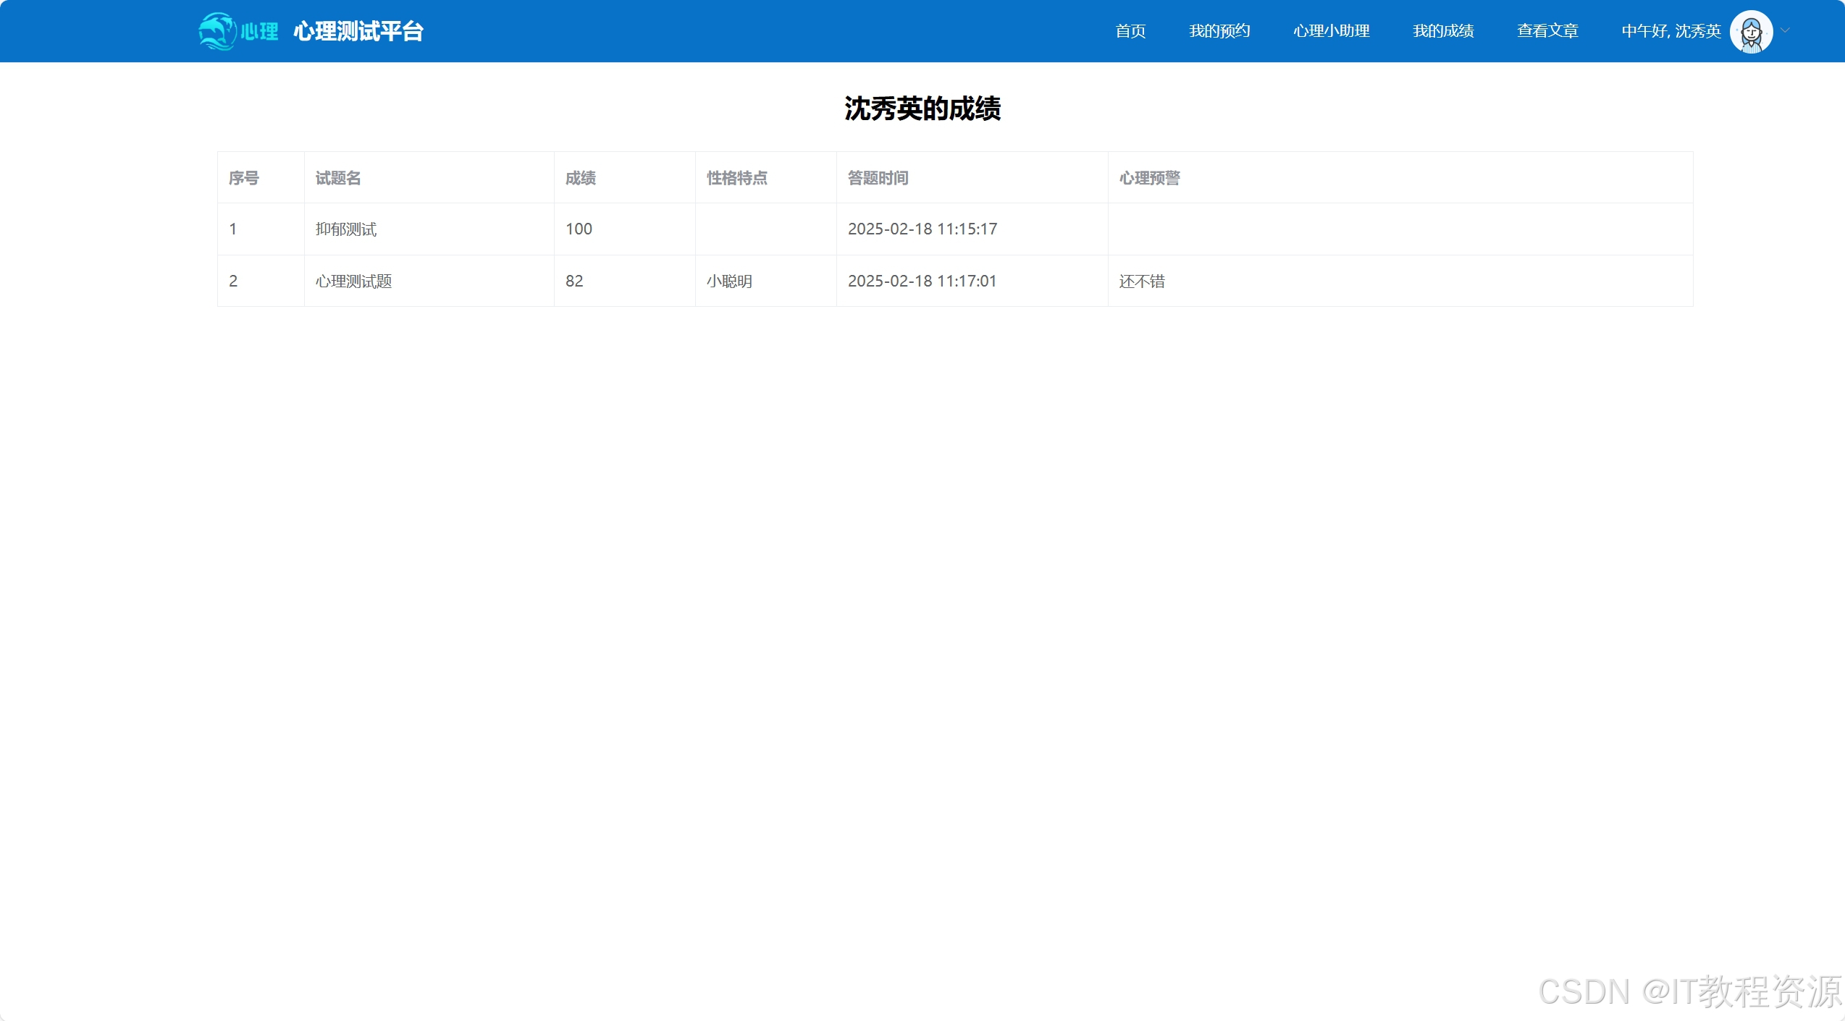The image size is (1845, 1021).
Task: Click the 性格特点 column header
Action: pyautogui.click(x=736, y=178)
